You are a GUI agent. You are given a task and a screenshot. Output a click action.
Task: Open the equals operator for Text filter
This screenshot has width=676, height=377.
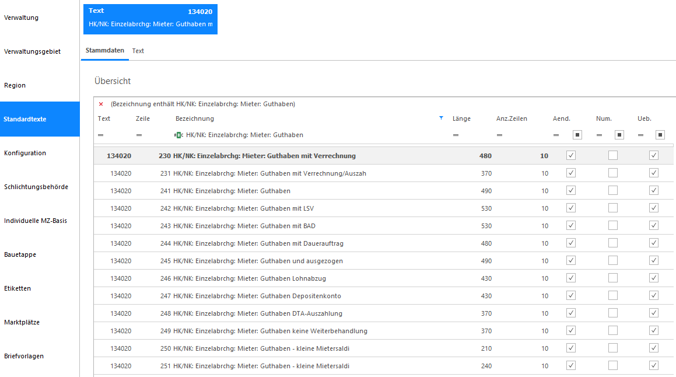[100, 135]
